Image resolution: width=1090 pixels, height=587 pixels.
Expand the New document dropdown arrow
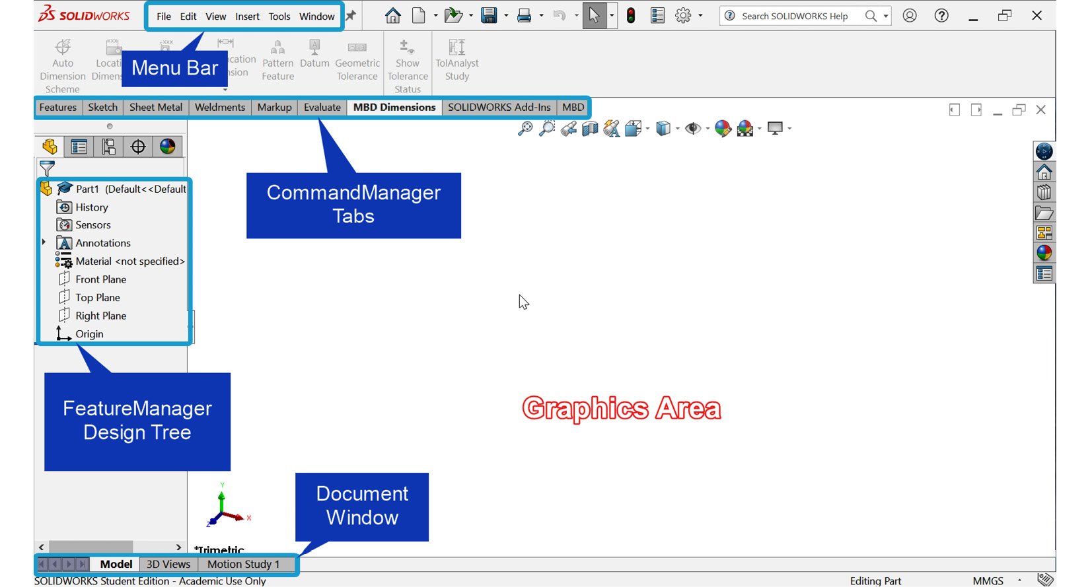click(435, 15)
